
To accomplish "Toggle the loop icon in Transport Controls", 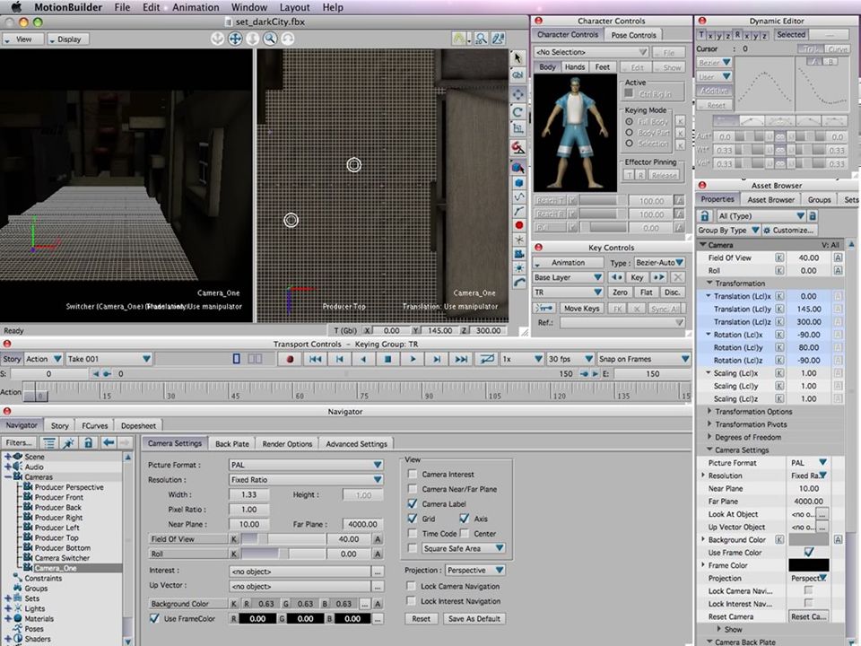I will click(486, 359).
